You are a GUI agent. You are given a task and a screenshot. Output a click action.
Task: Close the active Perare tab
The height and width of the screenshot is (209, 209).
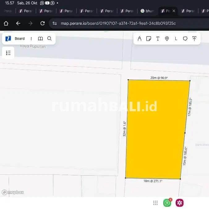(174, 11)
